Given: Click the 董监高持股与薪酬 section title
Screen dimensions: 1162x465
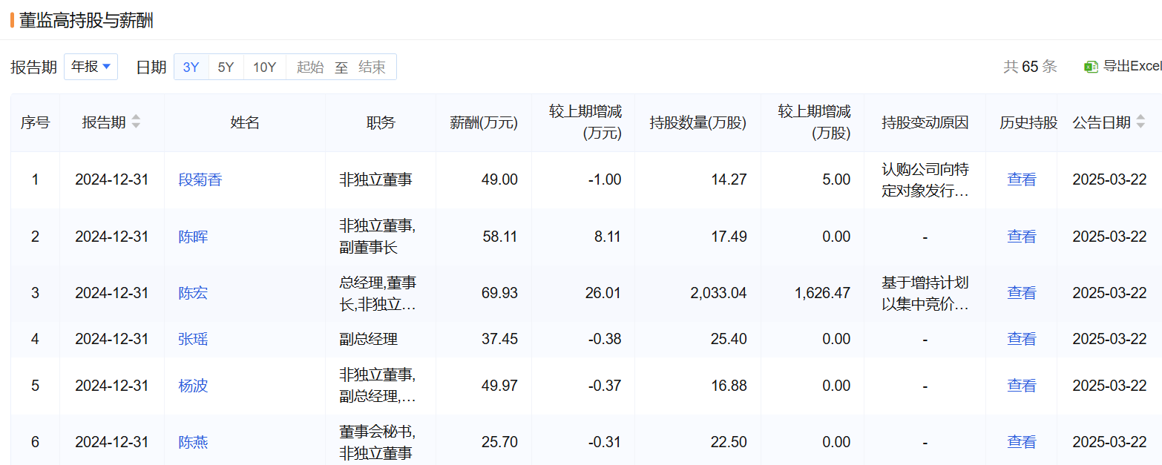Looking at the screenshot, I should point(86,20).
